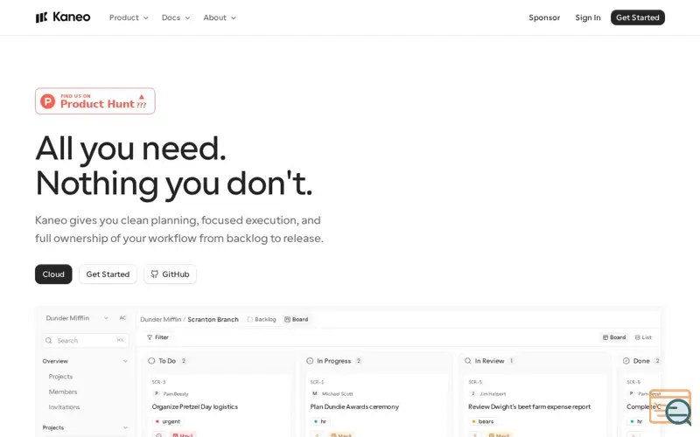Click the Dunder Mifflin breadcrumb

coord(161,319)
